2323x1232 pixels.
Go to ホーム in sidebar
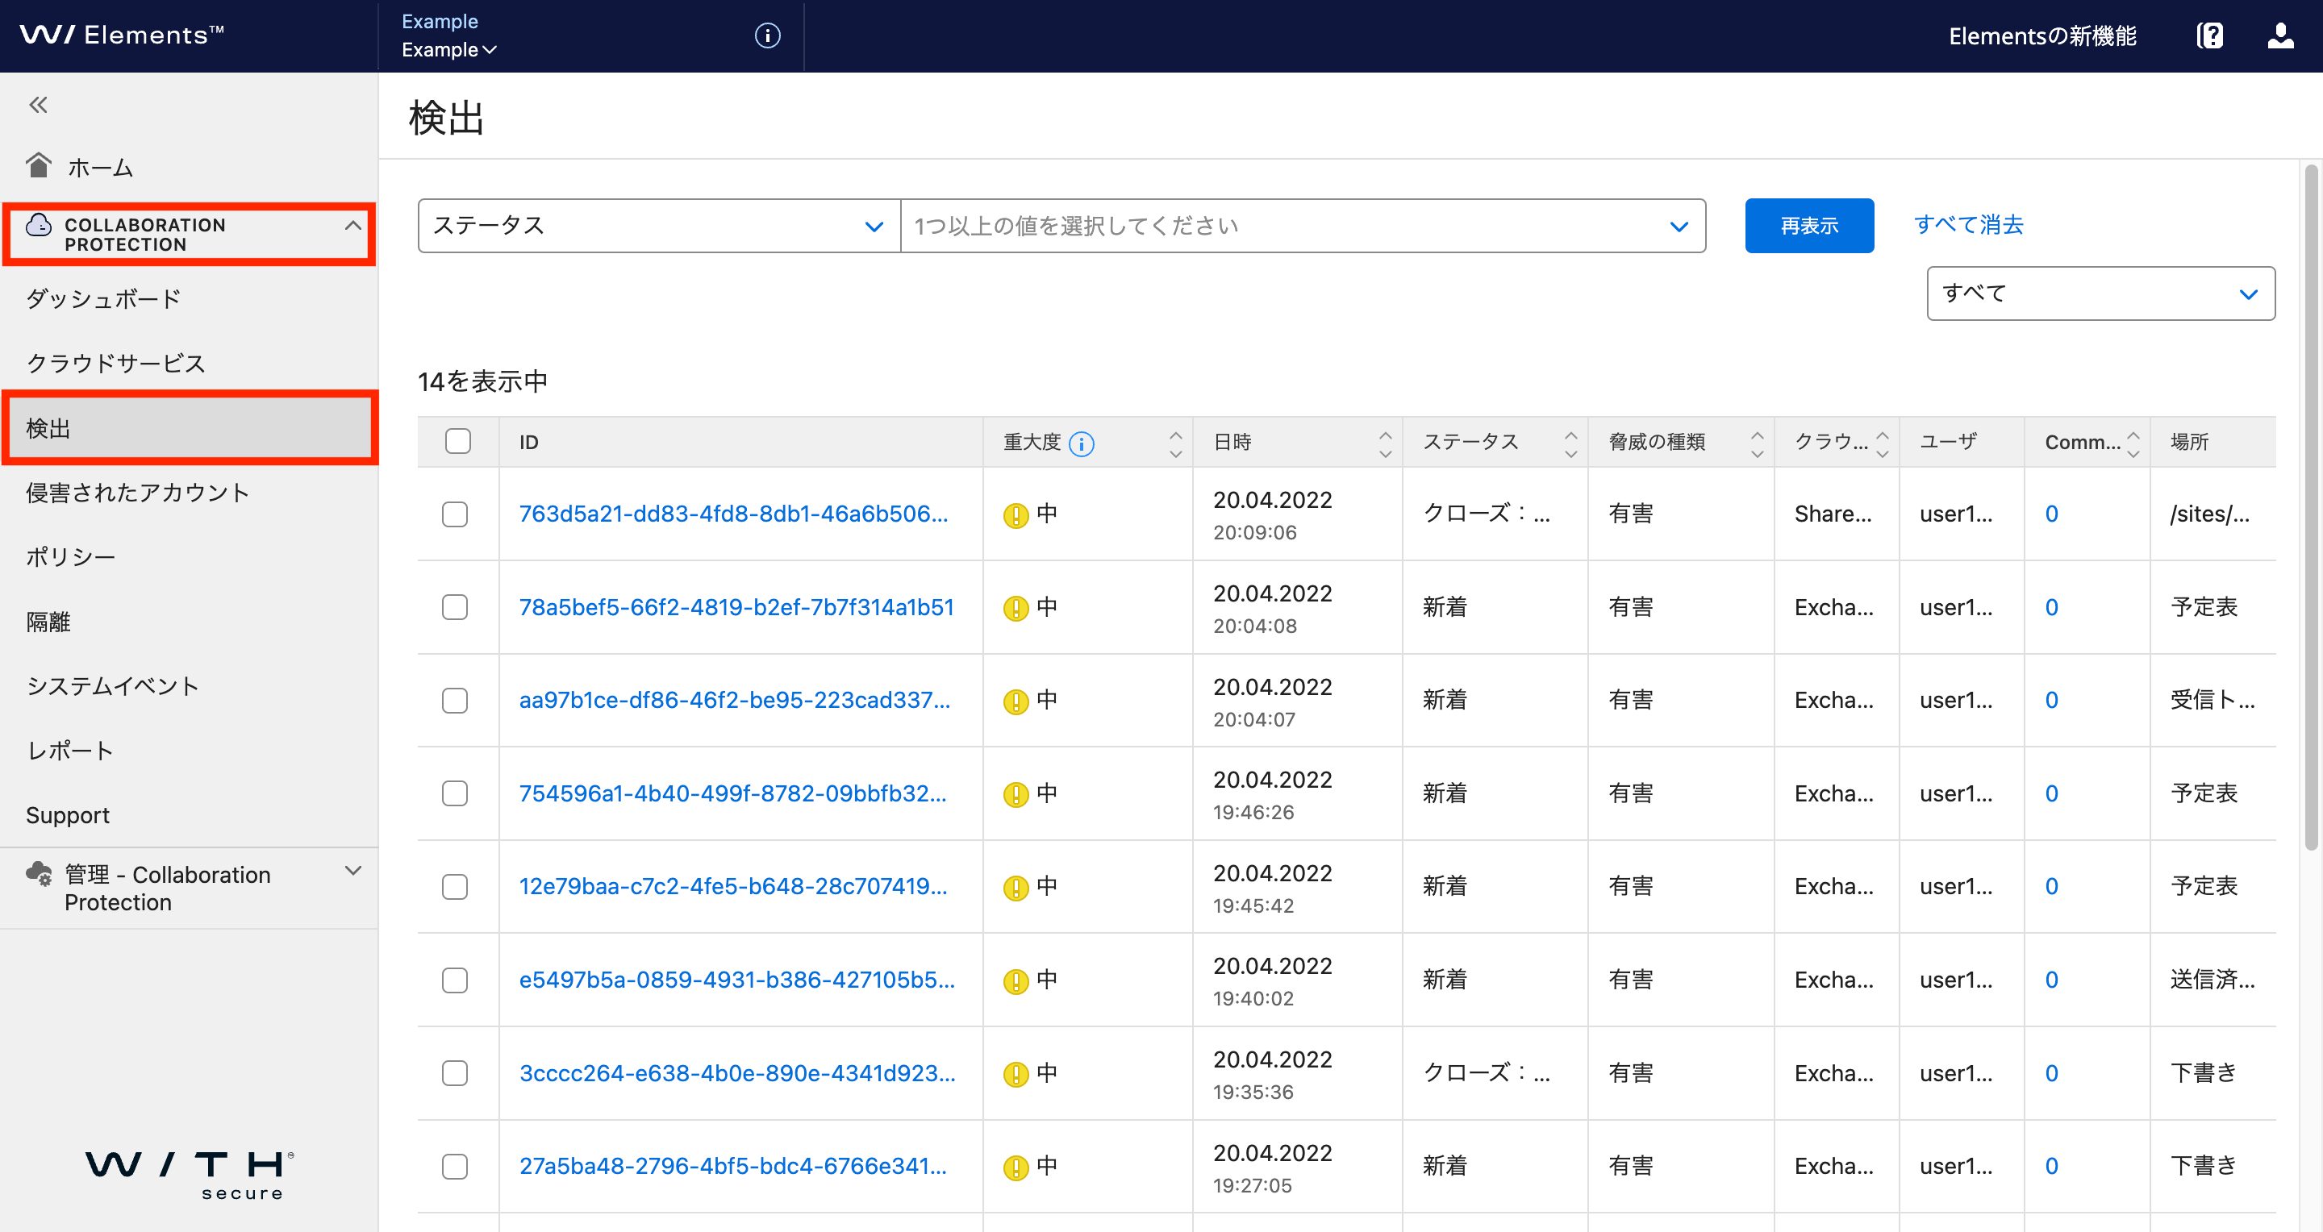tap(100, 167)
